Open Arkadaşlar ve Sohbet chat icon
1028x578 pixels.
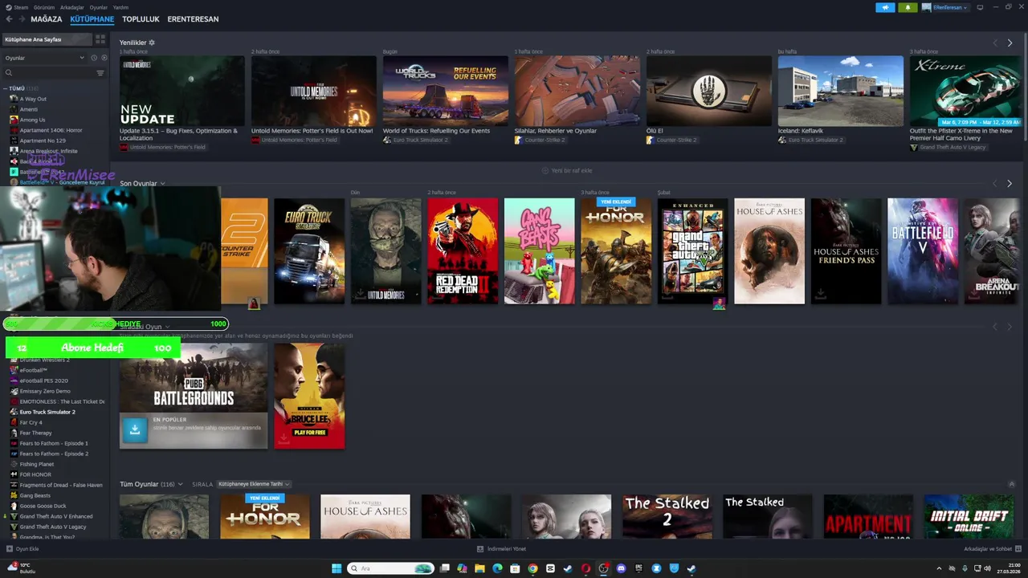(x=1018, y=549)
